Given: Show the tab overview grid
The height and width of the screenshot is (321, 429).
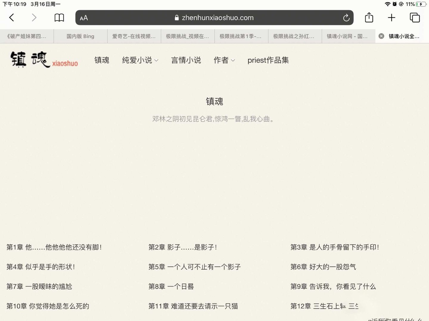Looking at the screenshot, I should 414,18.
